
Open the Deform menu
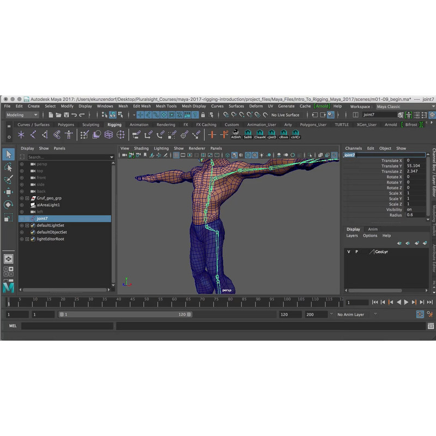coord(256,106)
